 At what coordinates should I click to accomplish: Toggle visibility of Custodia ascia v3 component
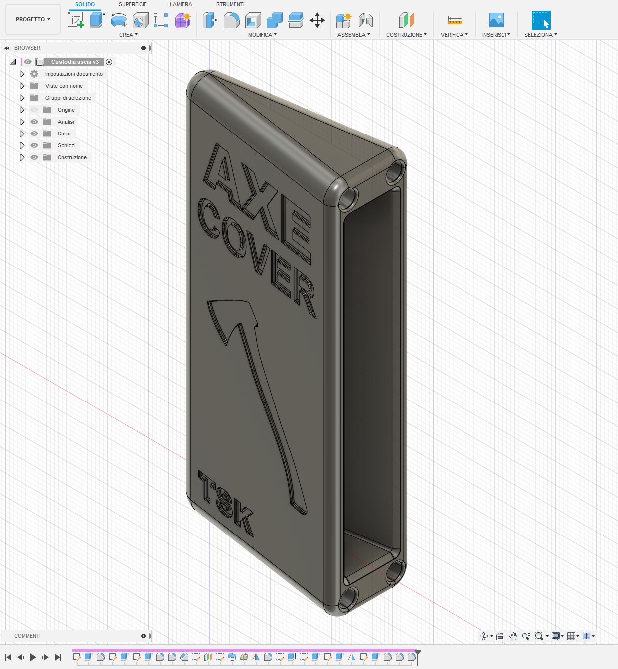28,62
